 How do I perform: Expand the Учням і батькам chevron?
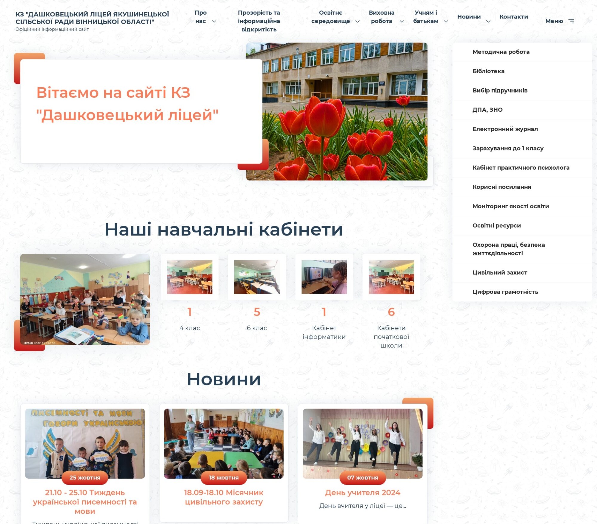coord(446,21)
